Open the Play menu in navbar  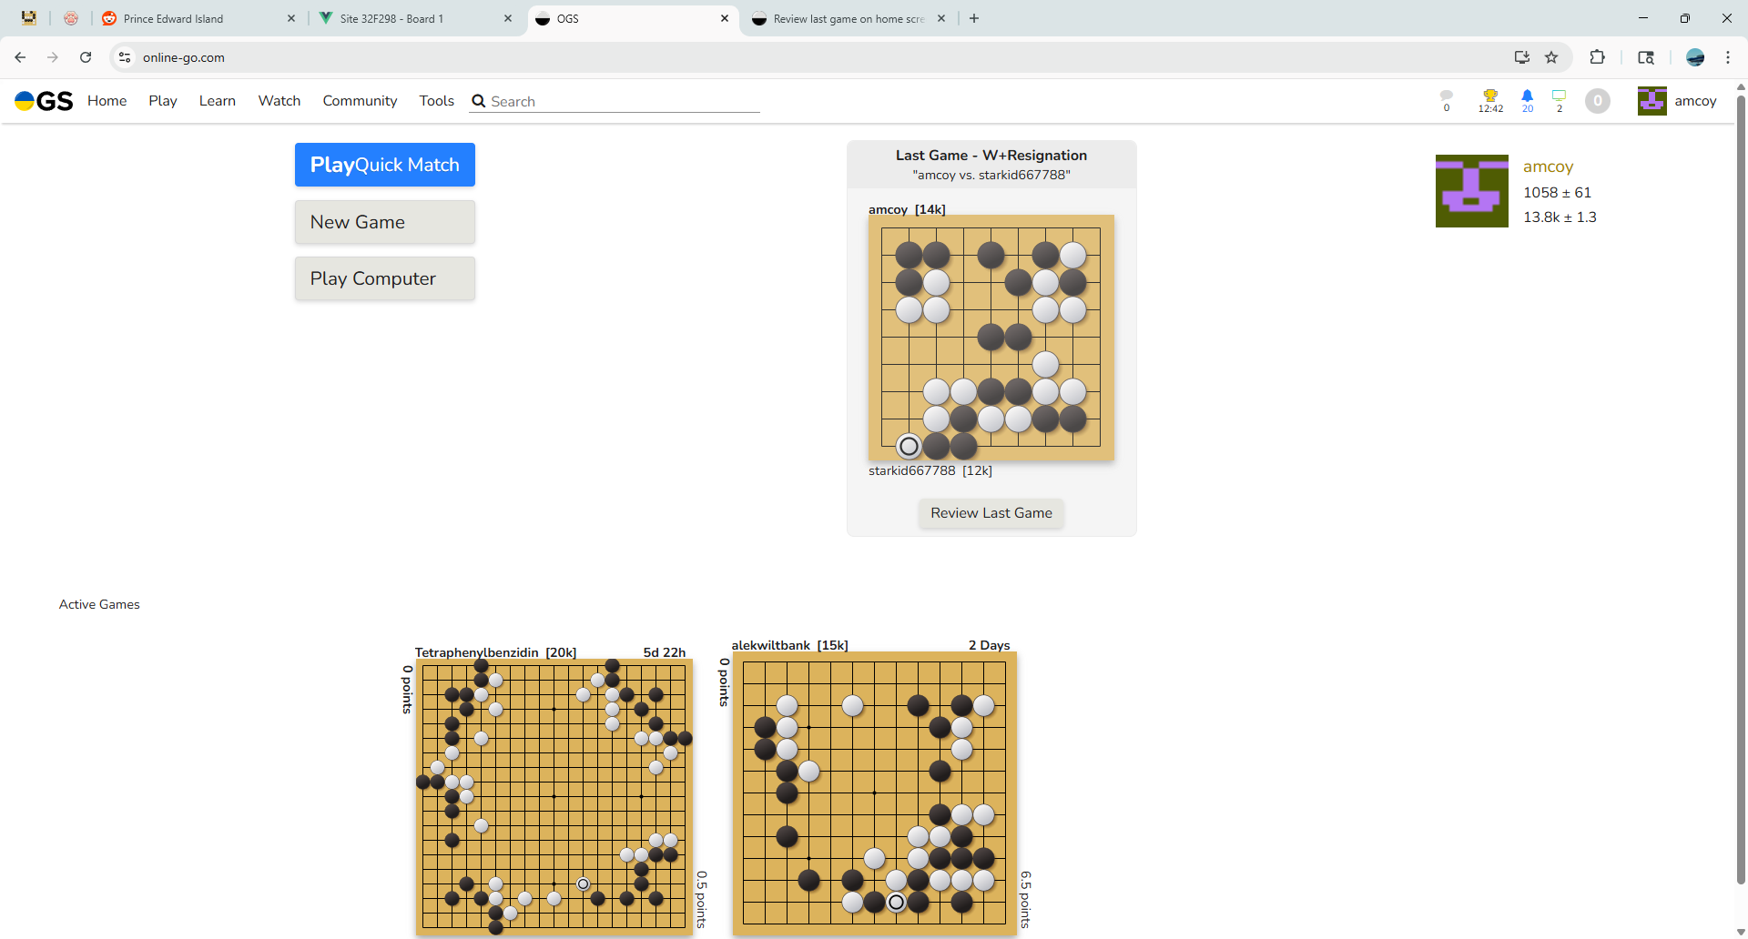pyautogui.click(x=163, y=101)
